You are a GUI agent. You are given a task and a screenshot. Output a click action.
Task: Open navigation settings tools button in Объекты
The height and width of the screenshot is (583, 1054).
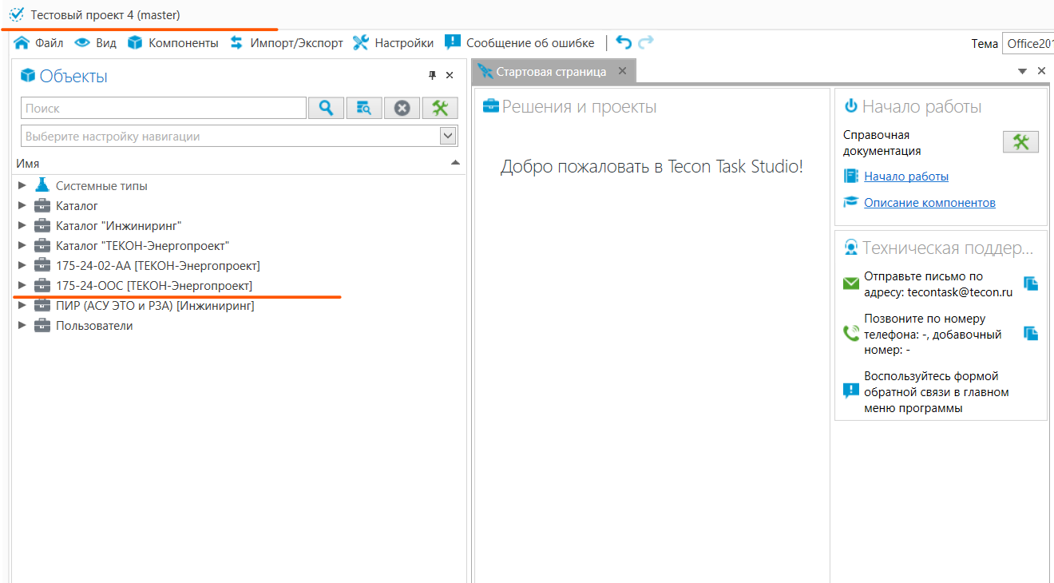point(440,108)
